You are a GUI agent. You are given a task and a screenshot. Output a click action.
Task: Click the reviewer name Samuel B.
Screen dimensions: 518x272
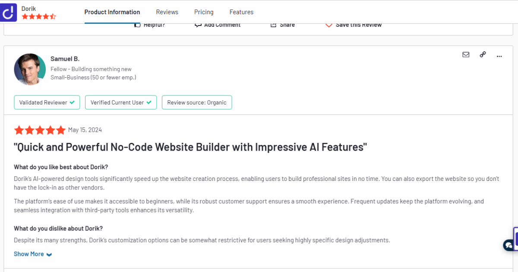[65, 59]
